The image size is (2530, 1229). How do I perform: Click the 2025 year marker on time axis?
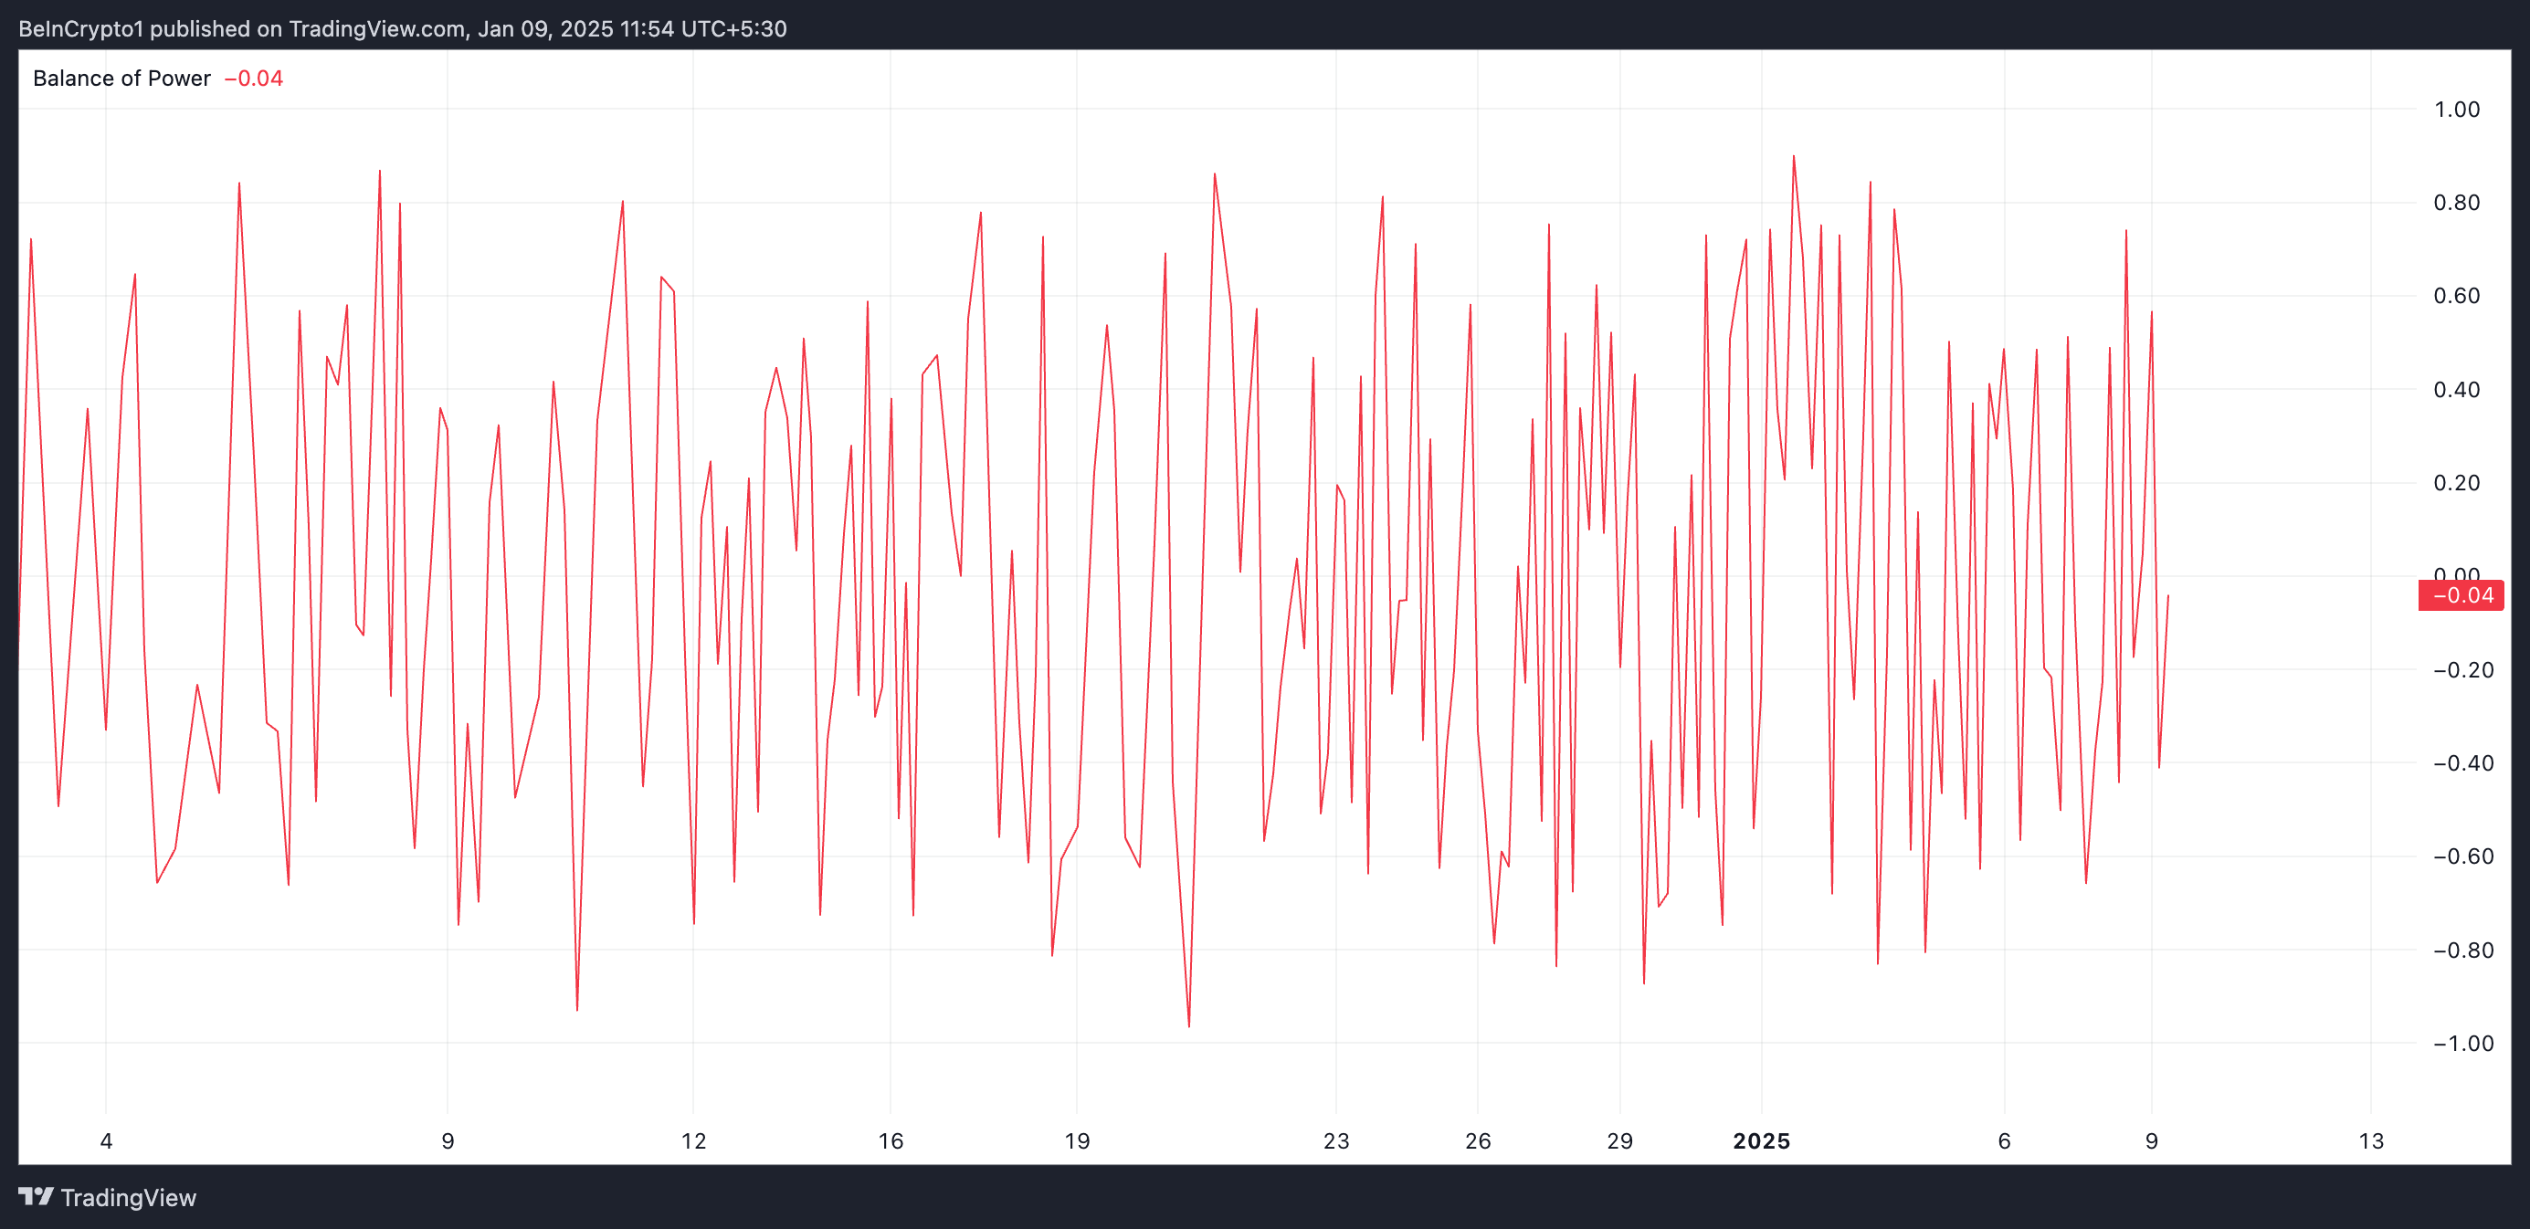click(x=1761, y=1140)
